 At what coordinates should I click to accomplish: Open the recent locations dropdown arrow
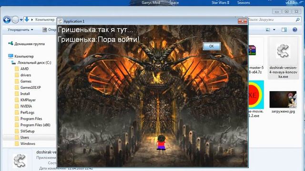pyautogui.click(x=21, y=20)
